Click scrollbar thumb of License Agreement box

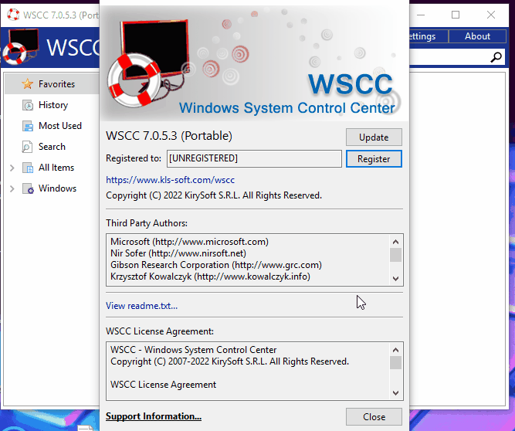click(396, 363)
